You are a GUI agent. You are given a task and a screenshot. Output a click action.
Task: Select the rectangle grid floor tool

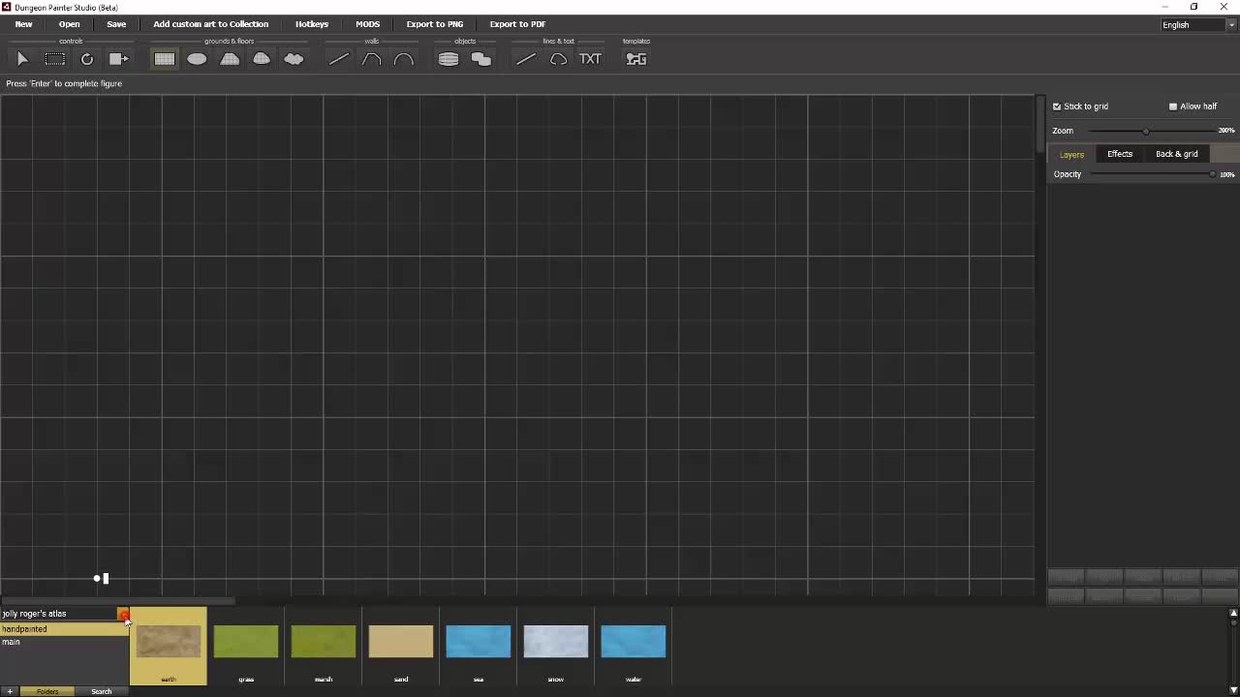pos(165,59)
